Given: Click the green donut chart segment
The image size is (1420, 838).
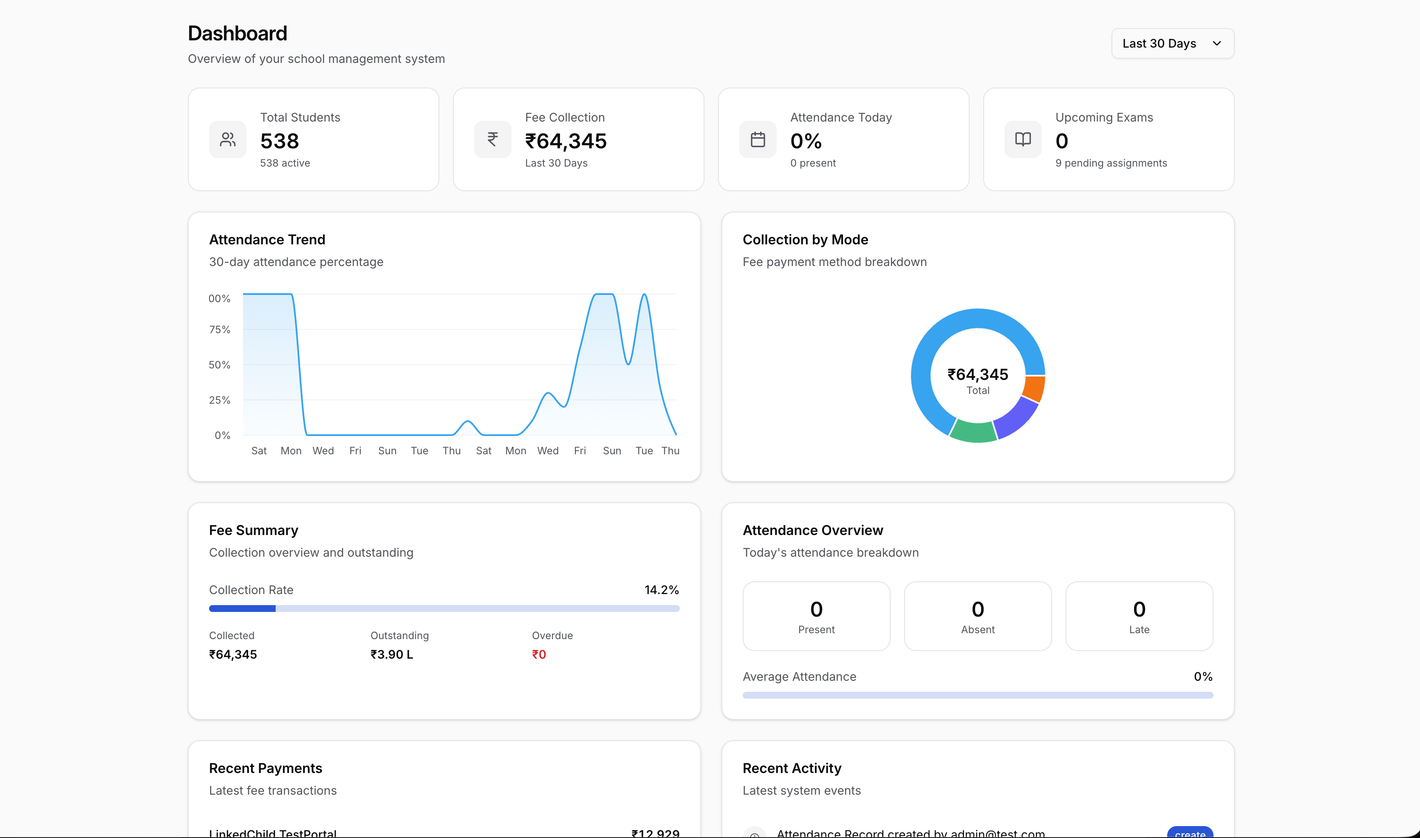Looking at the screenshot, I should click(x=973, y=432).
